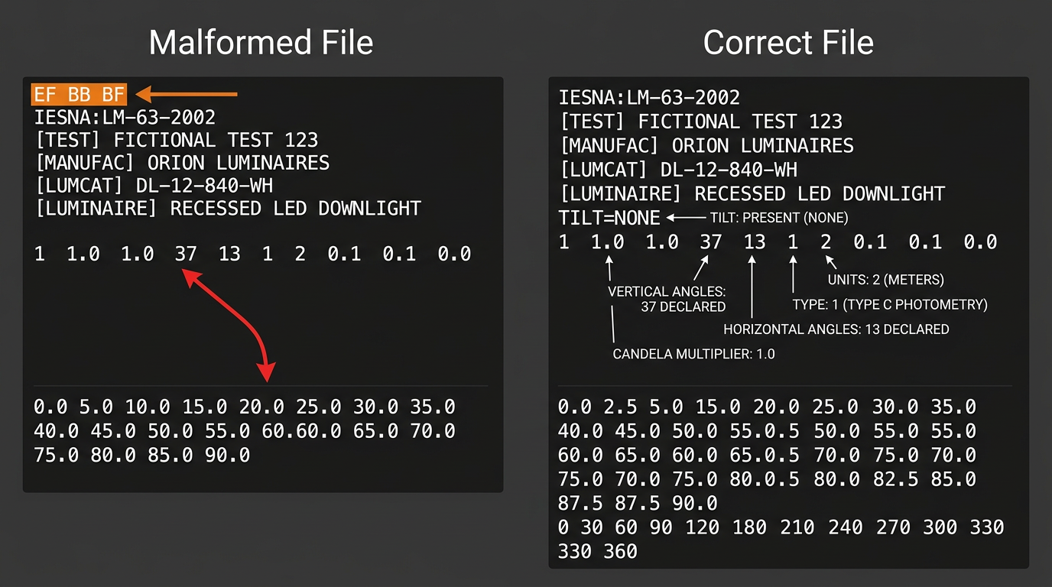Select the CANDELA MULTIPLIER: 1.0 annotation
The image size is (1052, 587).
[x=693, y=354]
